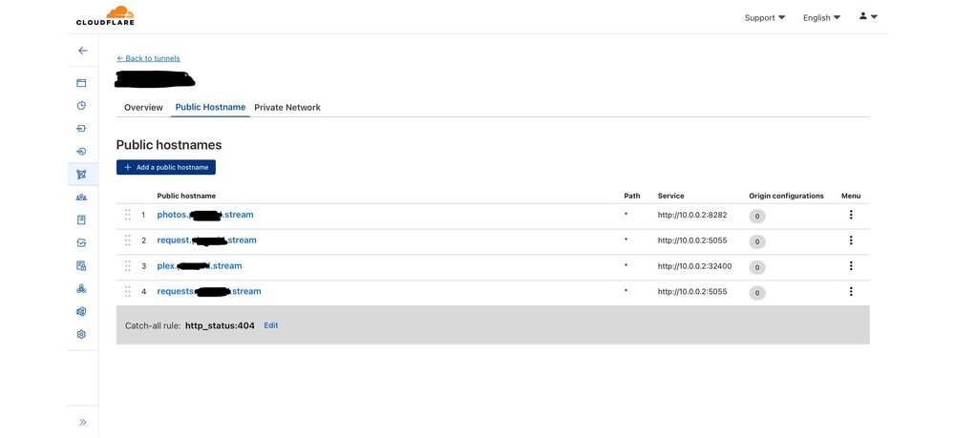Click the back arrow at sidebar top
This screenshot has width=955, height=438.
(x=83, y=51)
